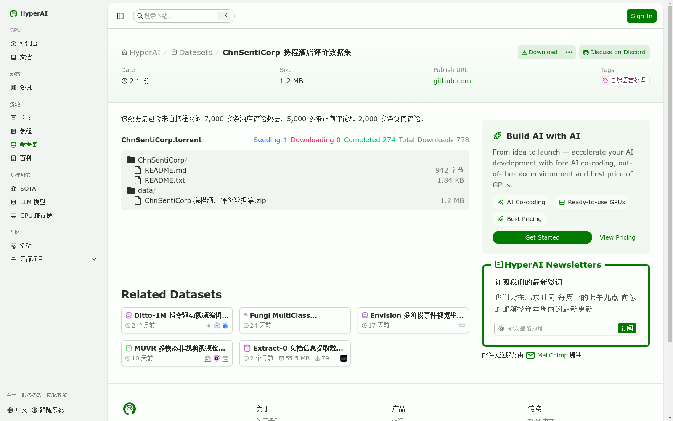Open 控制台 console in sidebar

point(54,44)
